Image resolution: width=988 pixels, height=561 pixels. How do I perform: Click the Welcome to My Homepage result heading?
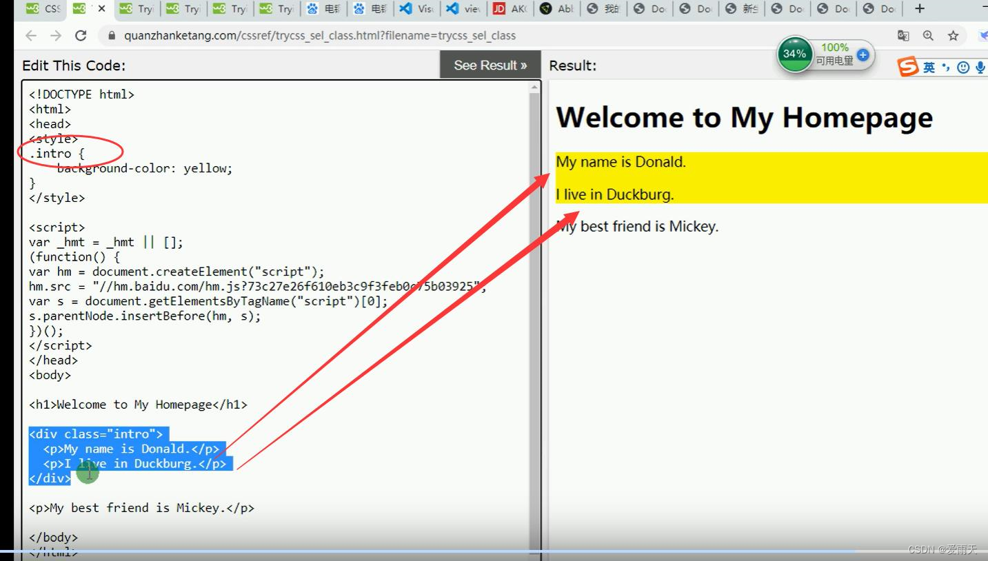tap(744, 118)
